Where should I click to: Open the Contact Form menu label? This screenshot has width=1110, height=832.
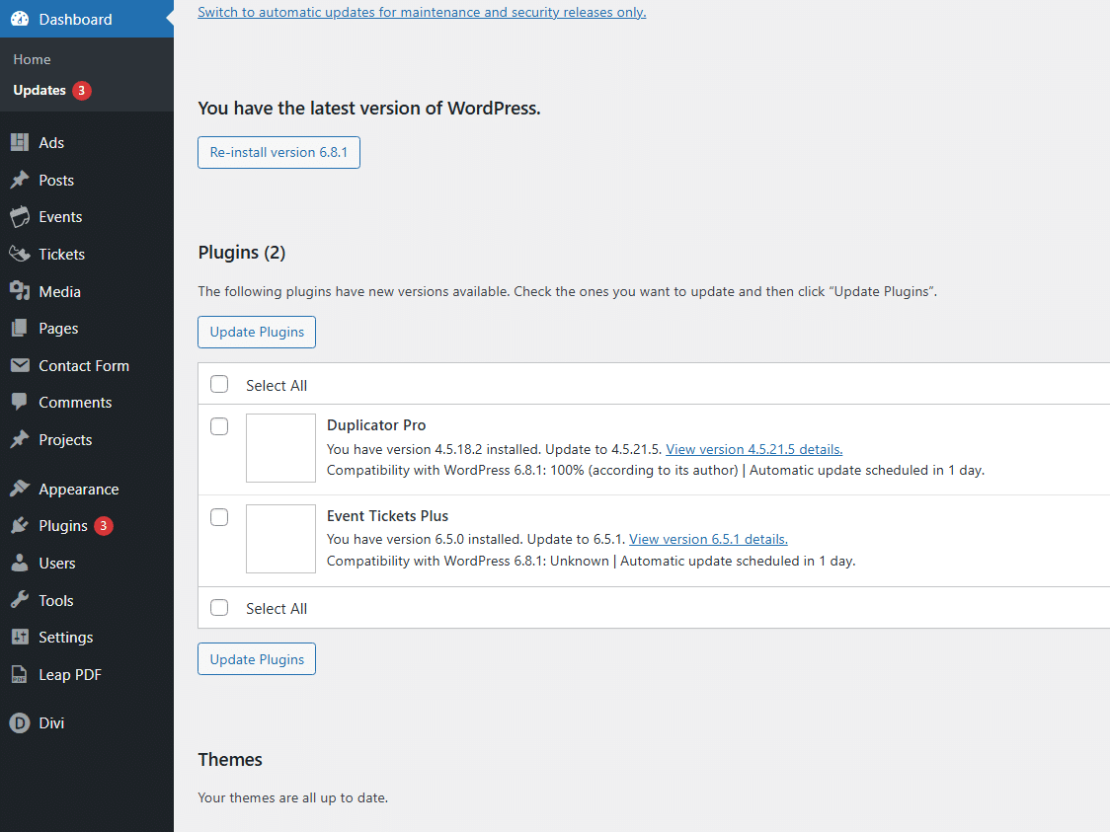pos(84,366)
